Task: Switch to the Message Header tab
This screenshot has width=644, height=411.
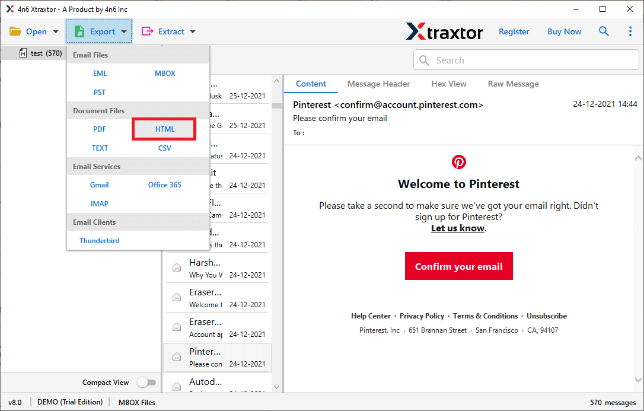Action: point(378,84)
